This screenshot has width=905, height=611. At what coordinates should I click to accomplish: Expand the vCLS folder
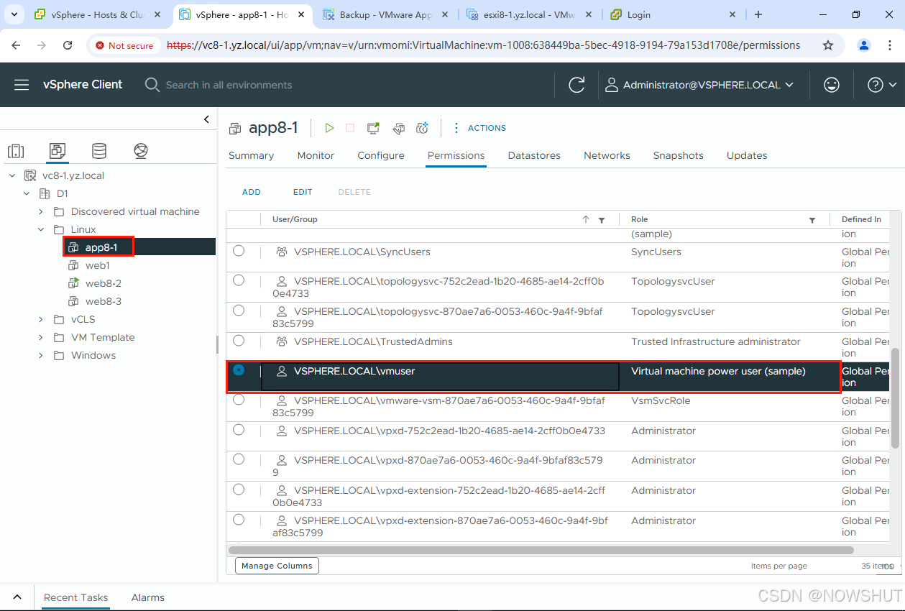41,319
